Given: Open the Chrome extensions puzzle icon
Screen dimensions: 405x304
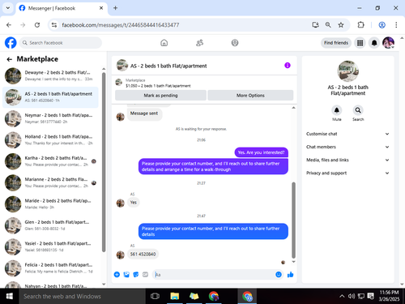Looking at the screenshot, I should pos(360,25).
